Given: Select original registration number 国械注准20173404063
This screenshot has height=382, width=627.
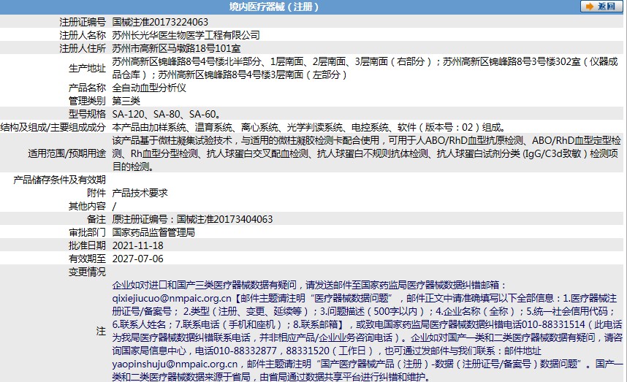Looking at the screenshot, I should pyautogui.click(x=225, y=219).
